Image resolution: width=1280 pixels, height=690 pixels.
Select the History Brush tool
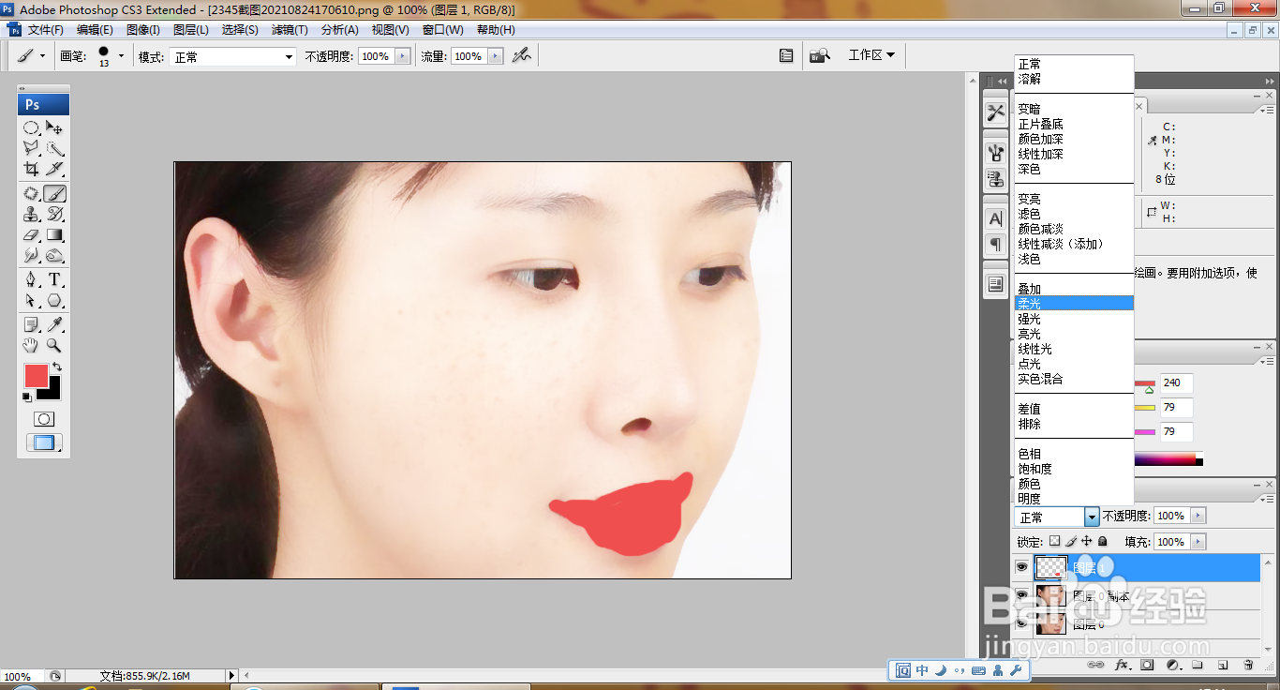[x=55, y=215]
